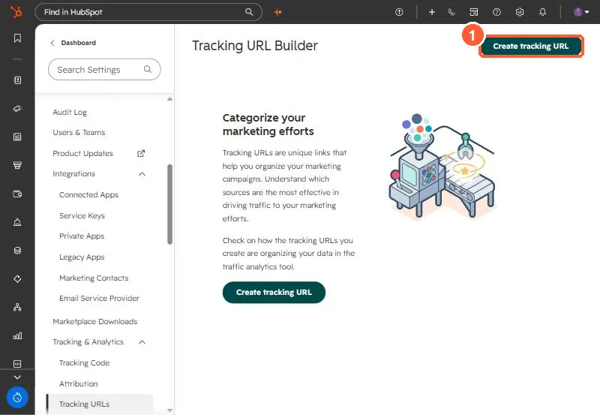Click the Tracking URL Builder heading
This screenshot has width=600, height=415.
pos(255,46)
